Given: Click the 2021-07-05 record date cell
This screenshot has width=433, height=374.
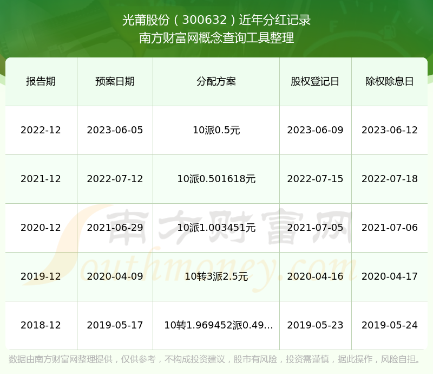Looking at the screenshot, I should [x=315, y=228].
